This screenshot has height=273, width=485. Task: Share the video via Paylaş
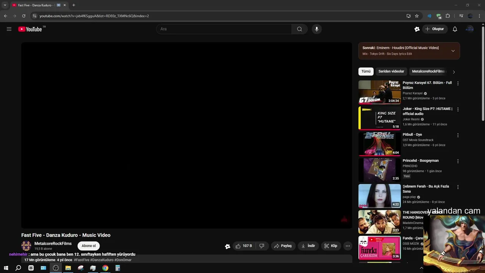[283, 246]
